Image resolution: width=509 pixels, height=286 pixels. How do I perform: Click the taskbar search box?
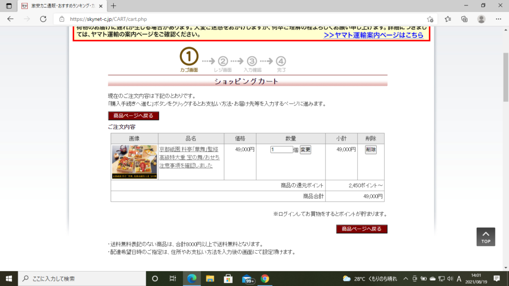82,279
